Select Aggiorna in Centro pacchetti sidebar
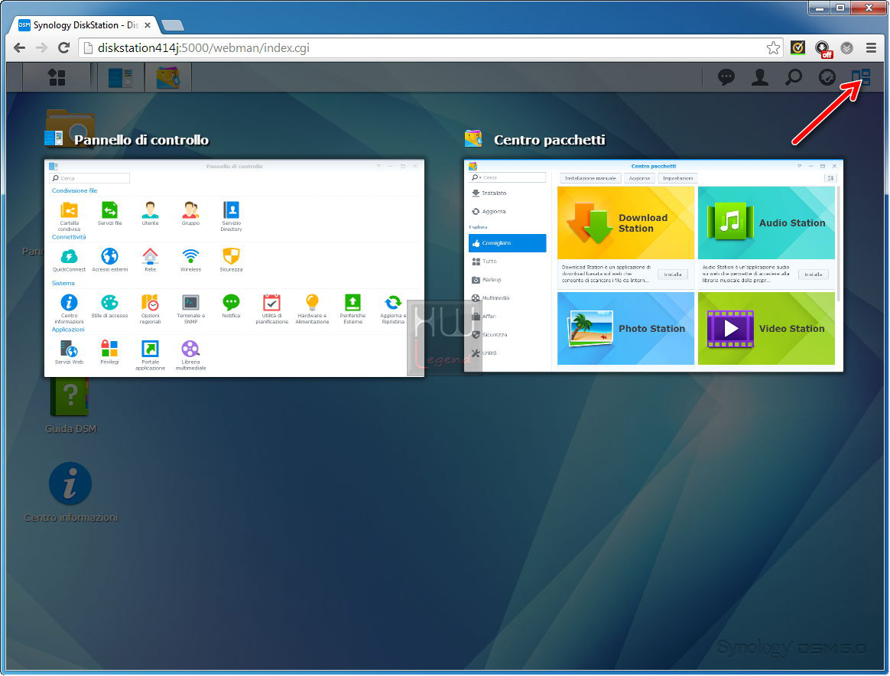 coord(508,211)
